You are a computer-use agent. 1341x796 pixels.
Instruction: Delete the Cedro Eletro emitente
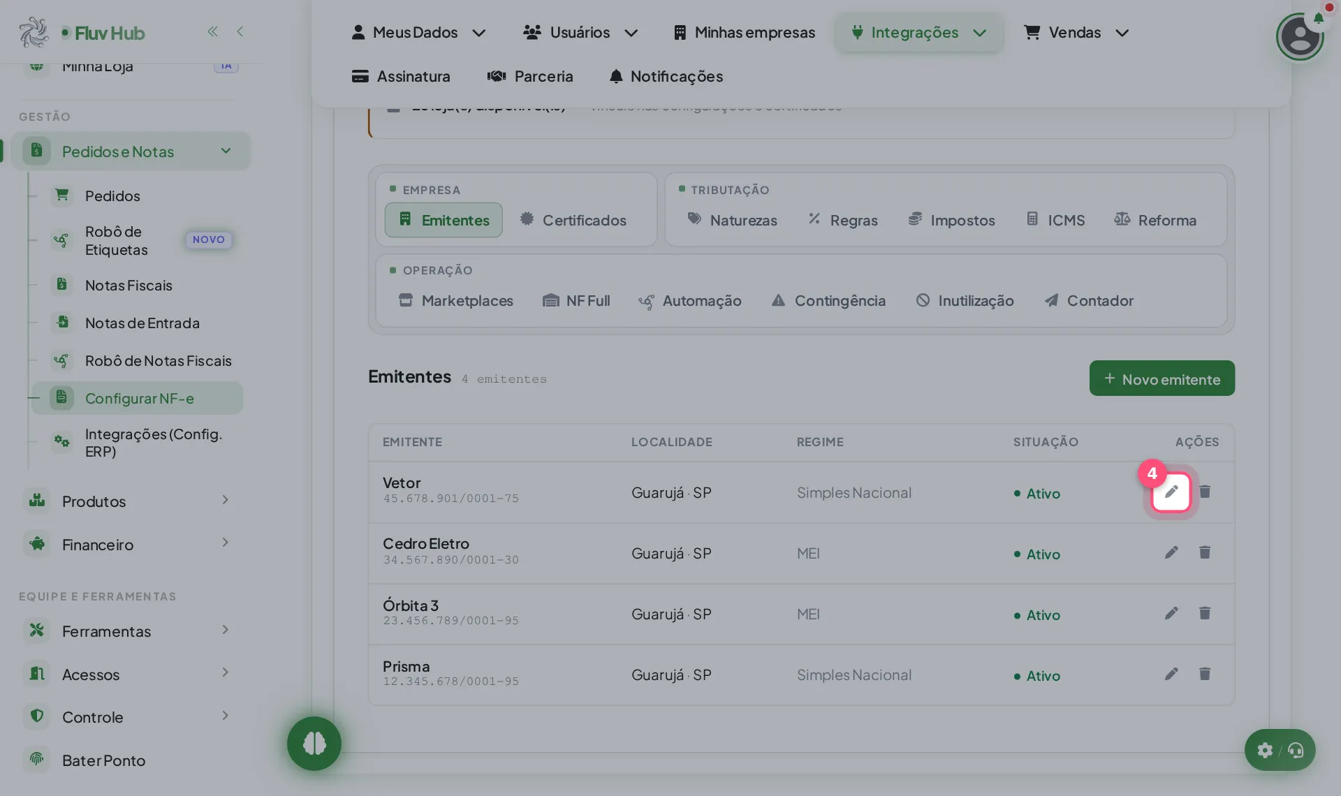click(1205, 553)
